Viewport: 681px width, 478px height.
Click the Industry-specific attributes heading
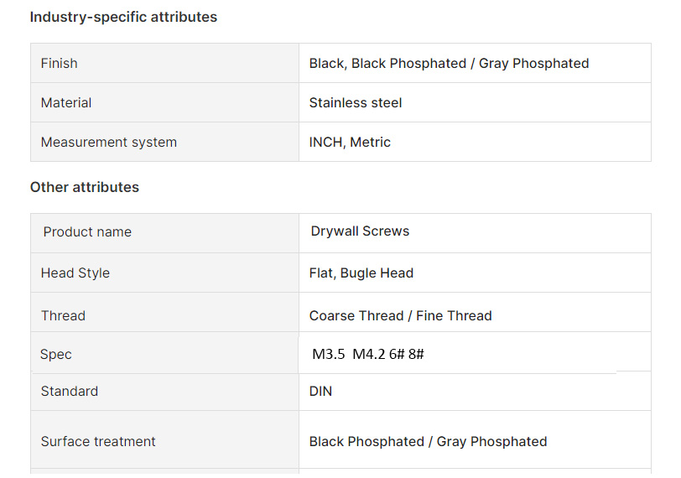tap(123, 17)
